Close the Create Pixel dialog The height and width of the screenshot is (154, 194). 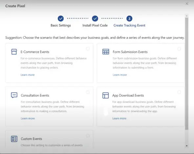point(187,4)
